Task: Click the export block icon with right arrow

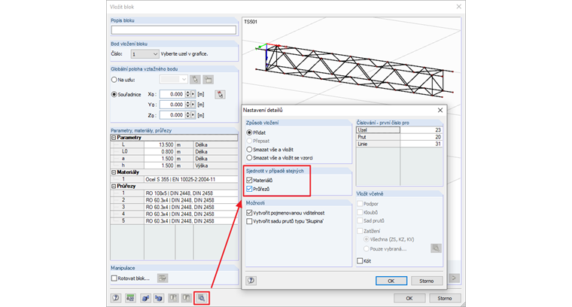Action: 159,298
